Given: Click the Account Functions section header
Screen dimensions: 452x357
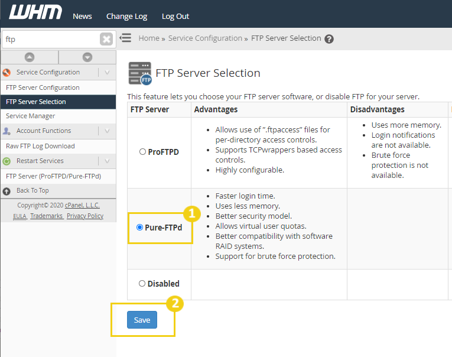Looking at the screenshot, I should tap(58, 131).
